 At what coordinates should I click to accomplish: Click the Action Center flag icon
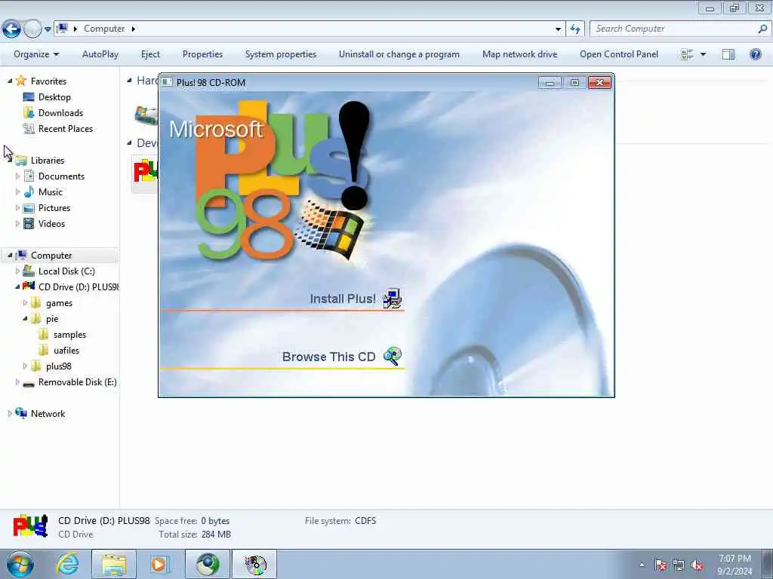661,565
